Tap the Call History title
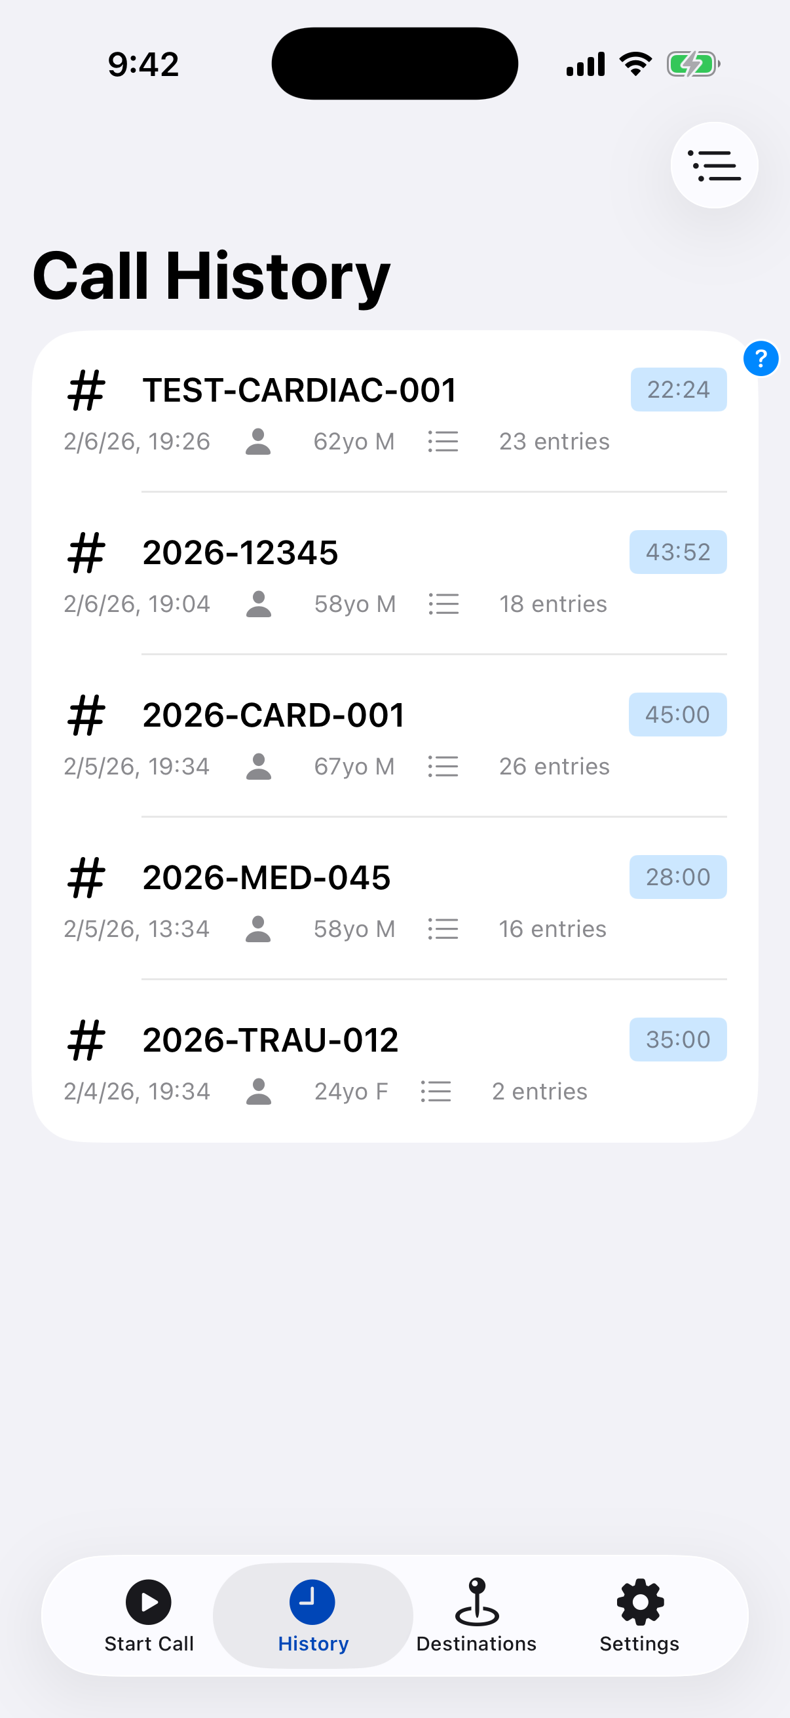Screen dimensions: 790x1718 211,276
